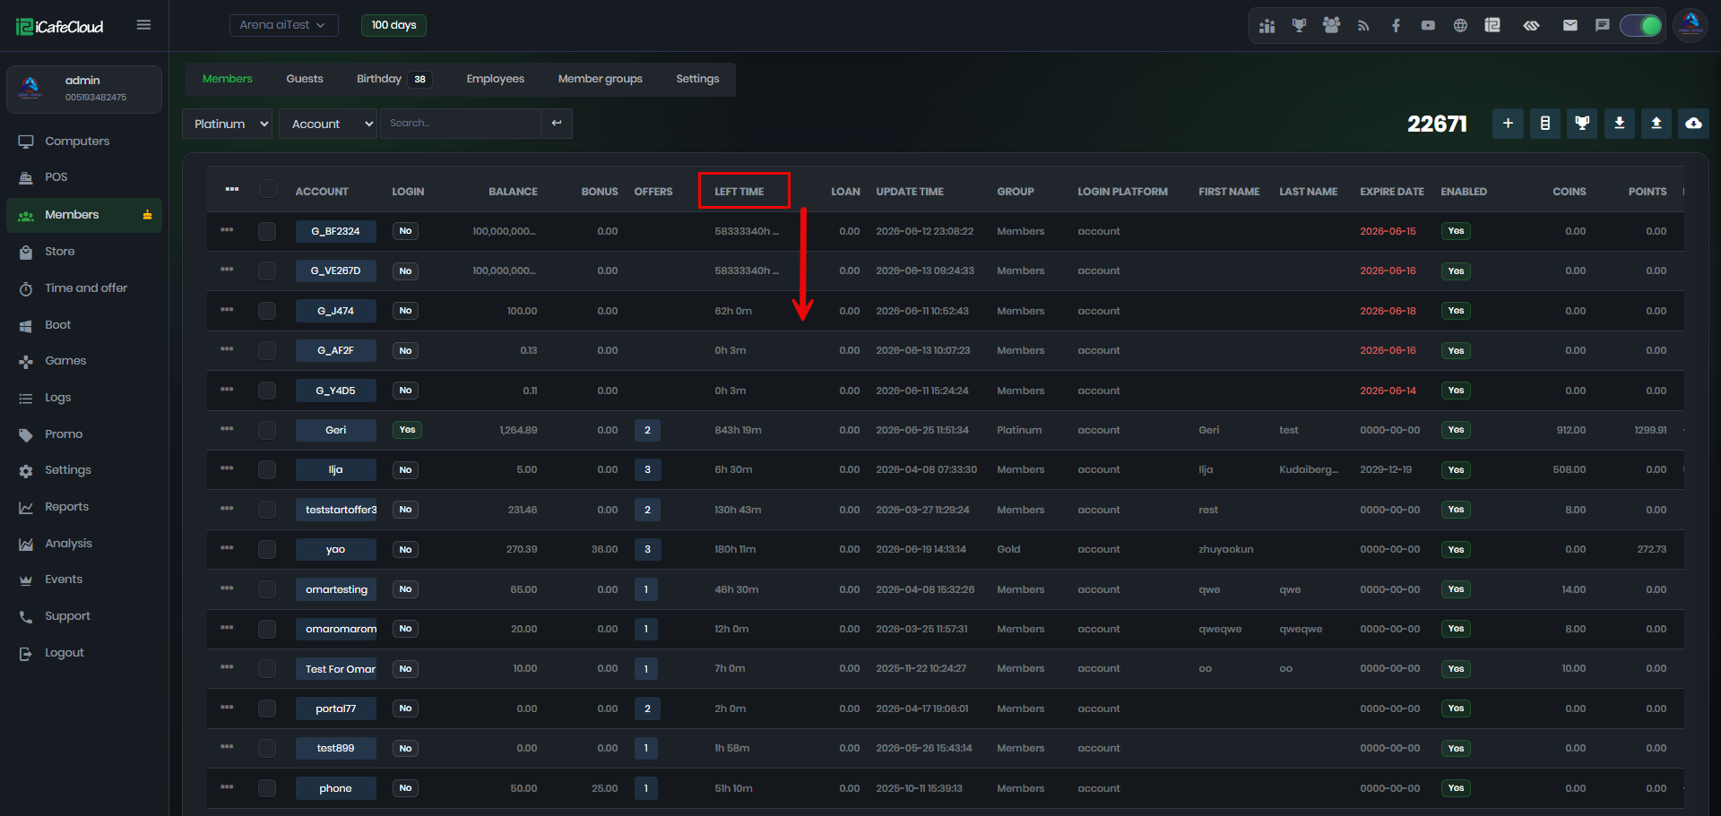This screenshot has height=816, width=1721.
Task: Click the iCafe logo icon in the top bar
Action: [1492, 25]
